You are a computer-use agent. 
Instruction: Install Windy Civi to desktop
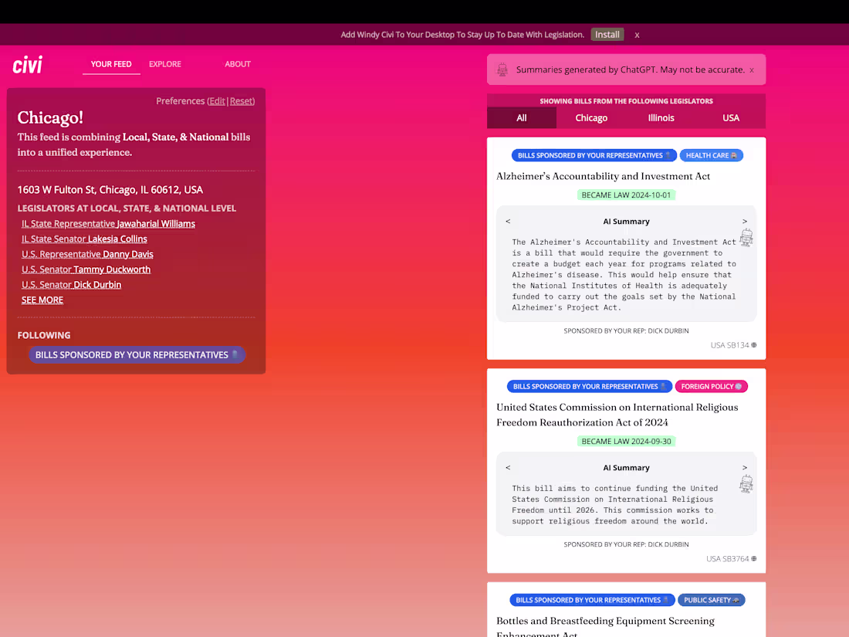point(607,35)
